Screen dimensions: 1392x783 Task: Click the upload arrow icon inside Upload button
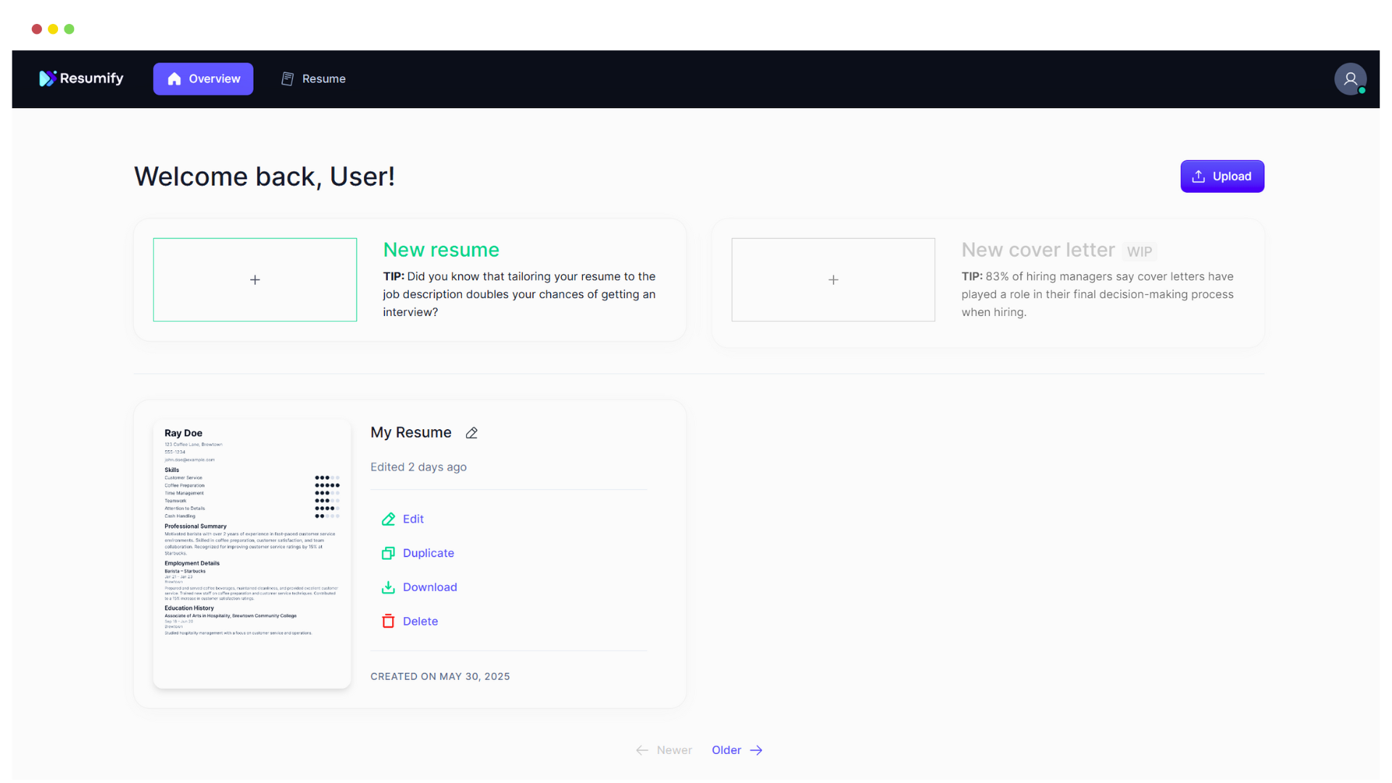1199,176
